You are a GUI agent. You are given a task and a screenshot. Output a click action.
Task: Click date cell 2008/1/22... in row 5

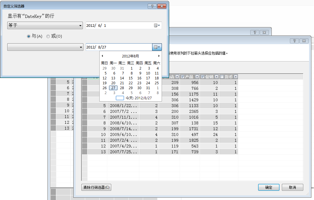123,106
